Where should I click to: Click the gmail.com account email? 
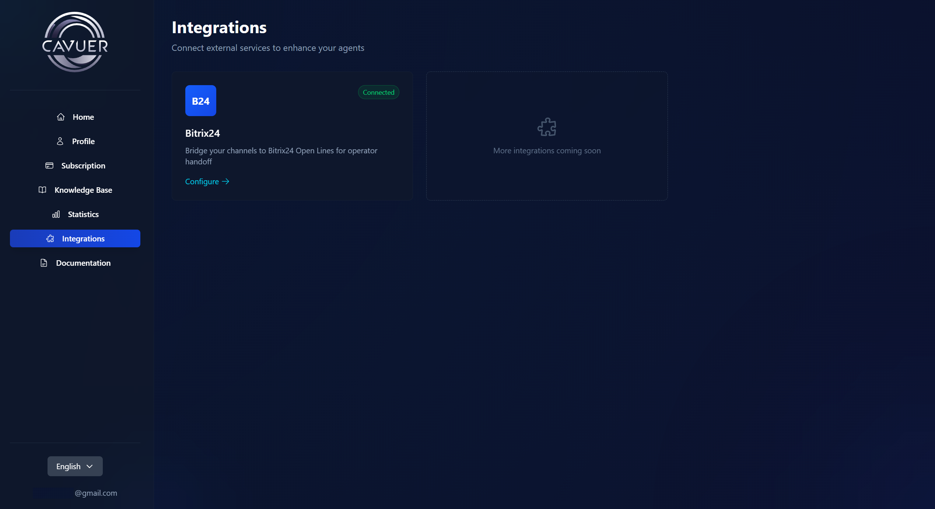point(96,493)
